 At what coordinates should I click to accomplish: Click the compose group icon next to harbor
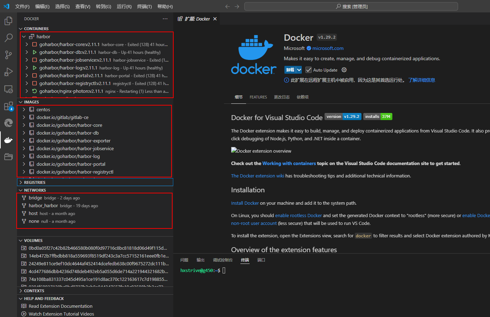click(32, 36)
